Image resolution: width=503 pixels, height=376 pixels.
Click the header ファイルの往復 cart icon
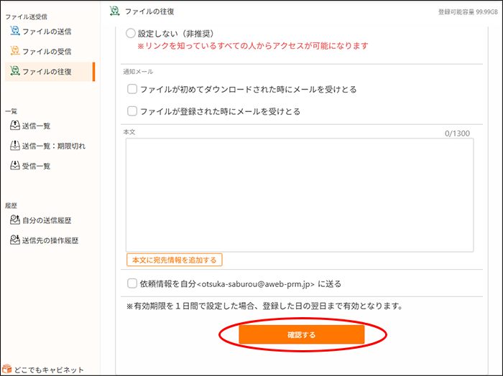[x=114, y=11]
